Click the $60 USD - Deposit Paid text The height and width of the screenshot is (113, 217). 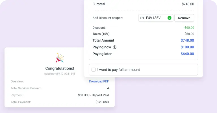93,95
